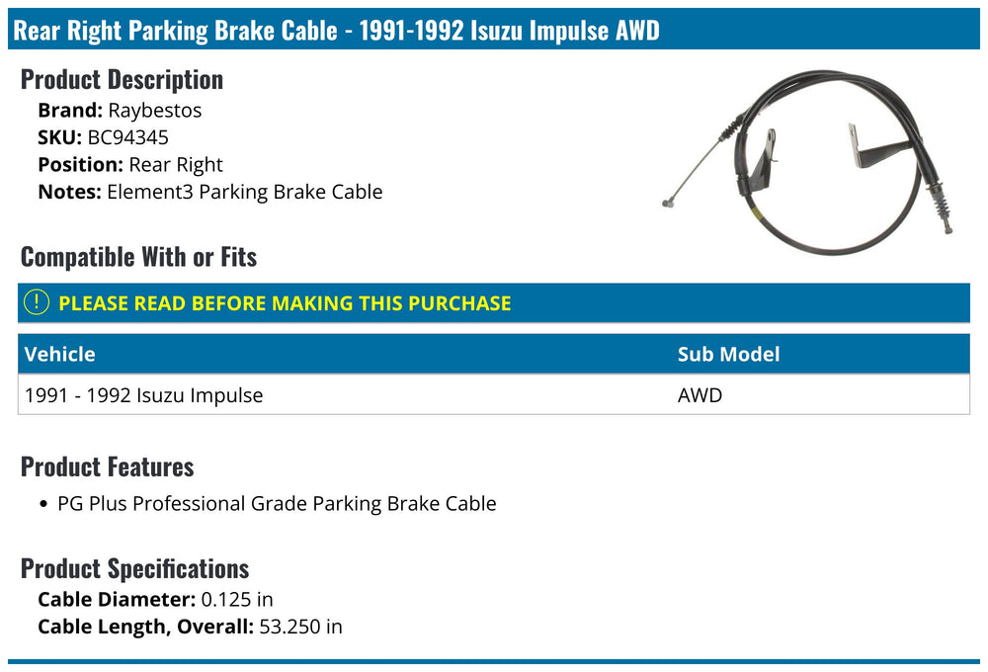Click the Product Specifications heading

tap(134, 568)
